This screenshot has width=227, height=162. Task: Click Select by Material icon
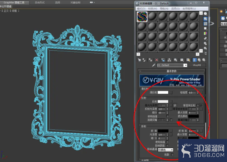[x=205, y=48]
